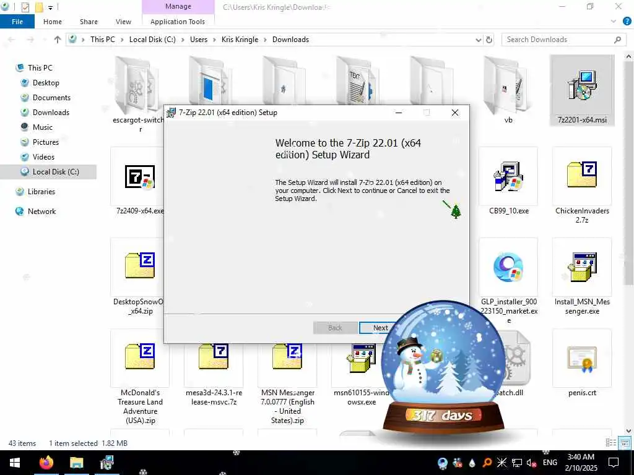
Task: Open the View ribbon tab
Action: pos(123,22)
